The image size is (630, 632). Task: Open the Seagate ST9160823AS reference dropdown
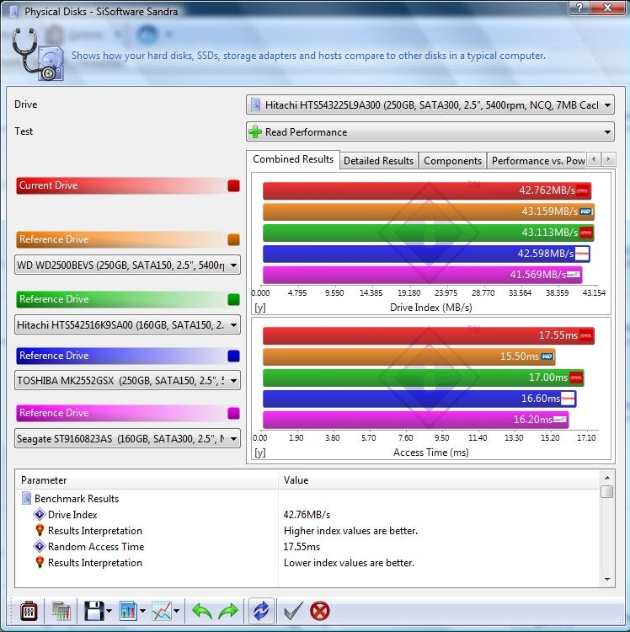[x=127, y=438]
